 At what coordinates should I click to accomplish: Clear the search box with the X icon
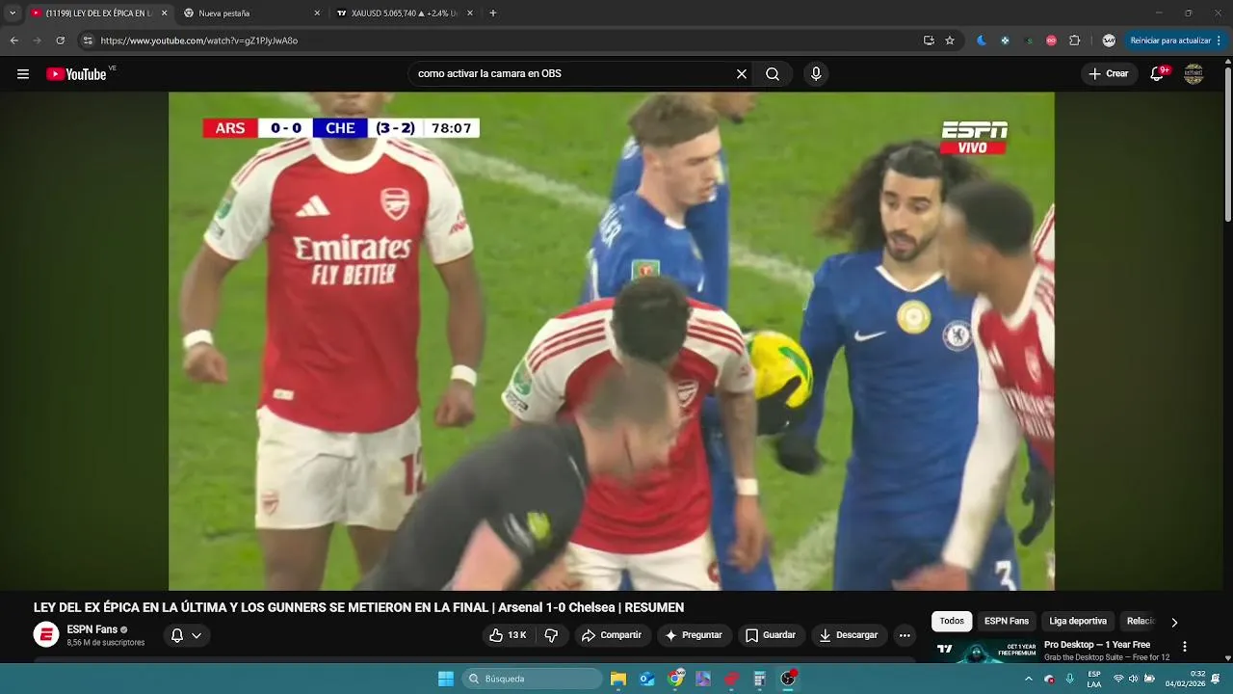(x=742, y=74)
